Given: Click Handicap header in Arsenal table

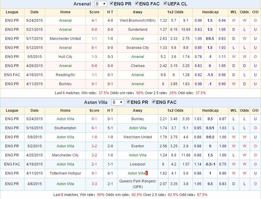Looking at the screenshot, I should click(x=210, y=12).
